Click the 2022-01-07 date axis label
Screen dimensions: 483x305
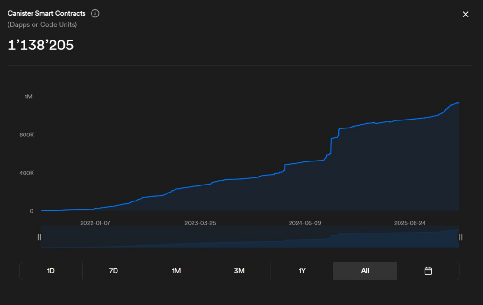(x=95, y=223)
